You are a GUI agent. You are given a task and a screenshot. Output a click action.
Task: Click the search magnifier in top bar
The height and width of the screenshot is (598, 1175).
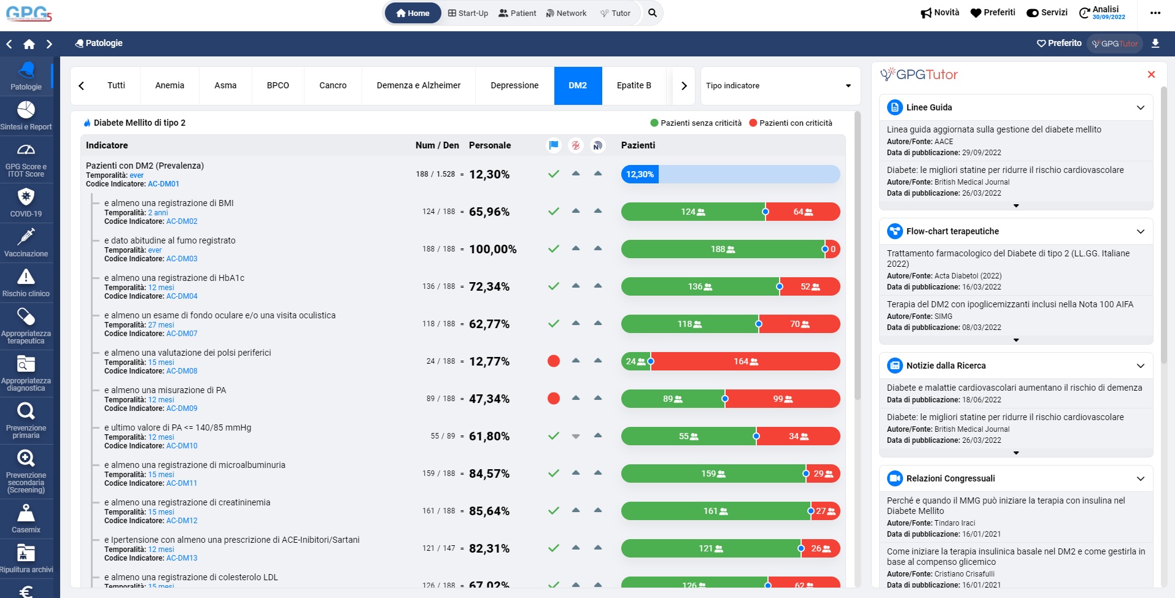coord(653,13)
